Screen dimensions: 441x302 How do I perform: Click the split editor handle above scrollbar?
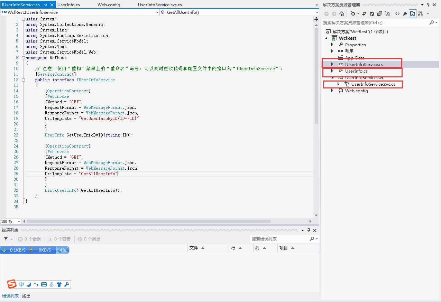[316, 19]
